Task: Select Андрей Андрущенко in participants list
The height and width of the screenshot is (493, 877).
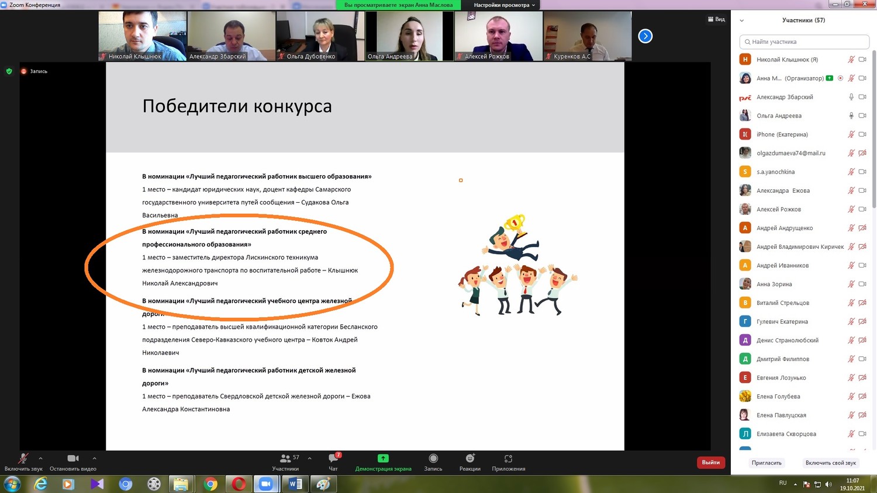Action: pos(803,228)
